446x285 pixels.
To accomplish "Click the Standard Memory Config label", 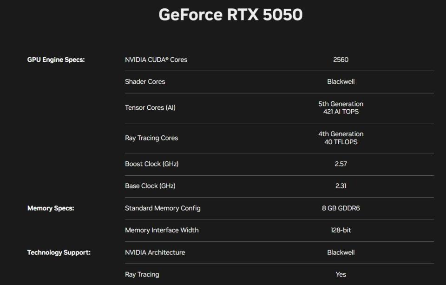I will pyautogui.click(x=163, y=208).
